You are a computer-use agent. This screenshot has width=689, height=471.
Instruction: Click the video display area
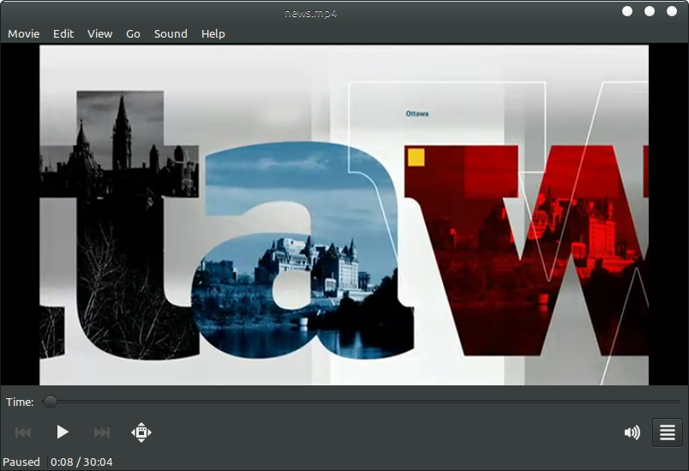344,215
